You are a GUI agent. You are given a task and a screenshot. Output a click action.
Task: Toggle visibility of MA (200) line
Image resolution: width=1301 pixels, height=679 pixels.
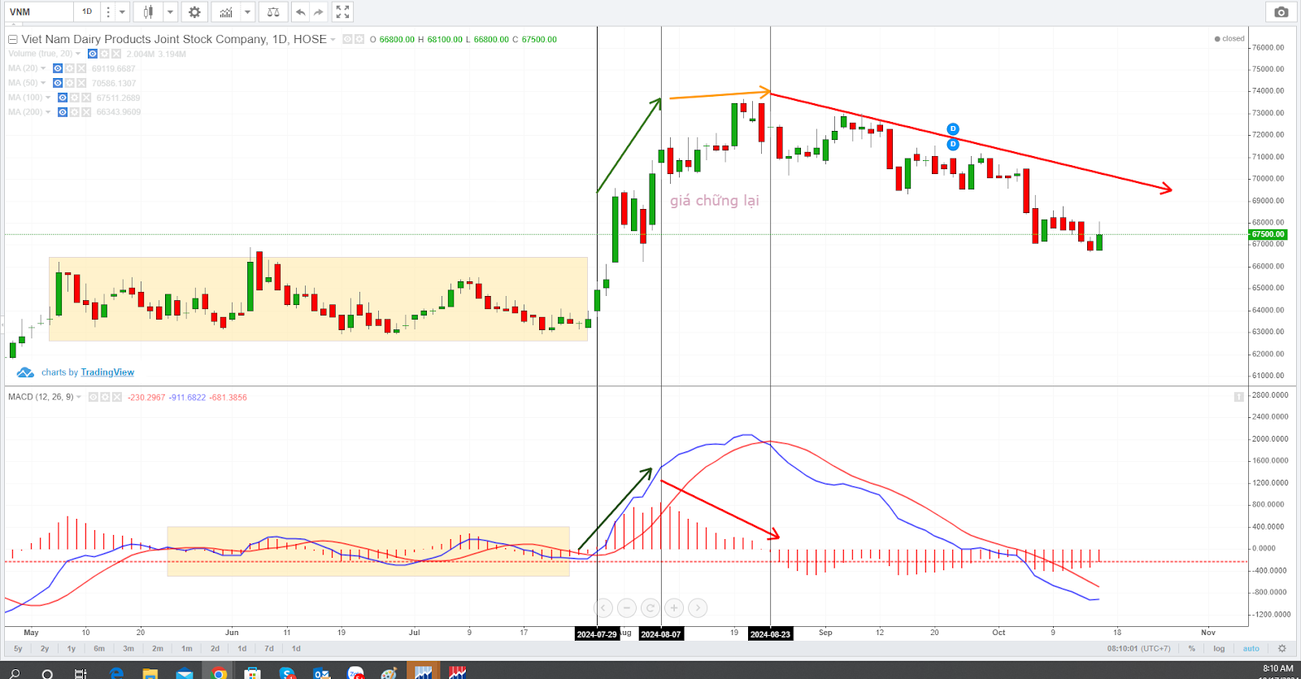(x=63, y=112)
